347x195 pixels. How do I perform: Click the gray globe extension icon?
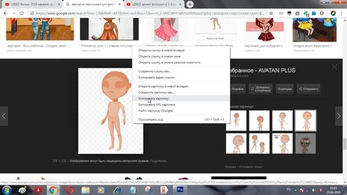tap(322, 13)
